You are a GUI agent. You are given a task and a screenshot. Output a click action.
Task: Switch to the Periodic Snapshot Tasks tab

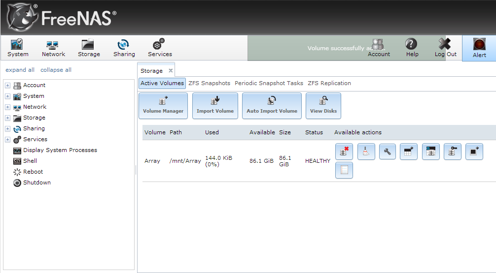pyautogui.click(x=269, y=83)
